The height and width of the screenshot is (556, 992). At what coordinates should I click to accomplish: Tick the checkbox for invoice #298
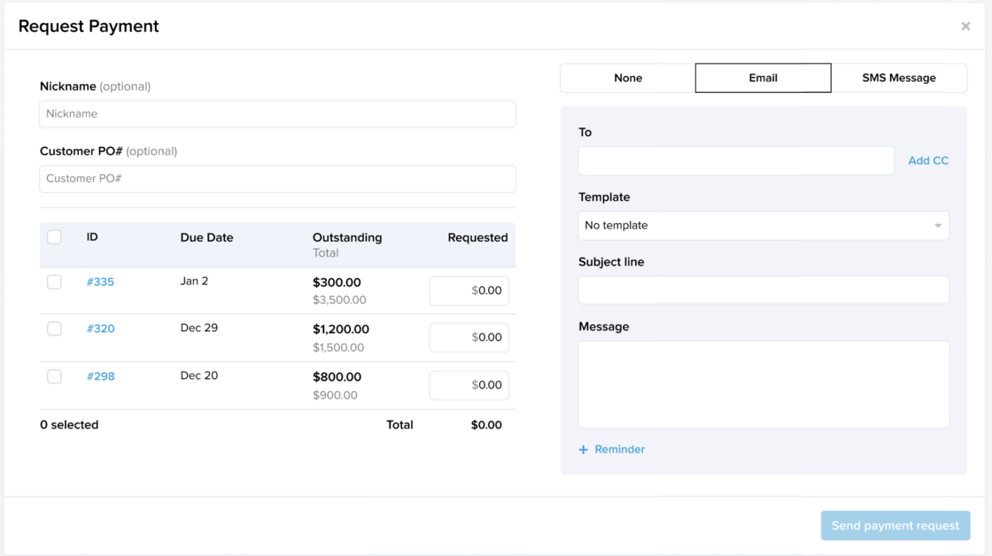click(54, 376)
